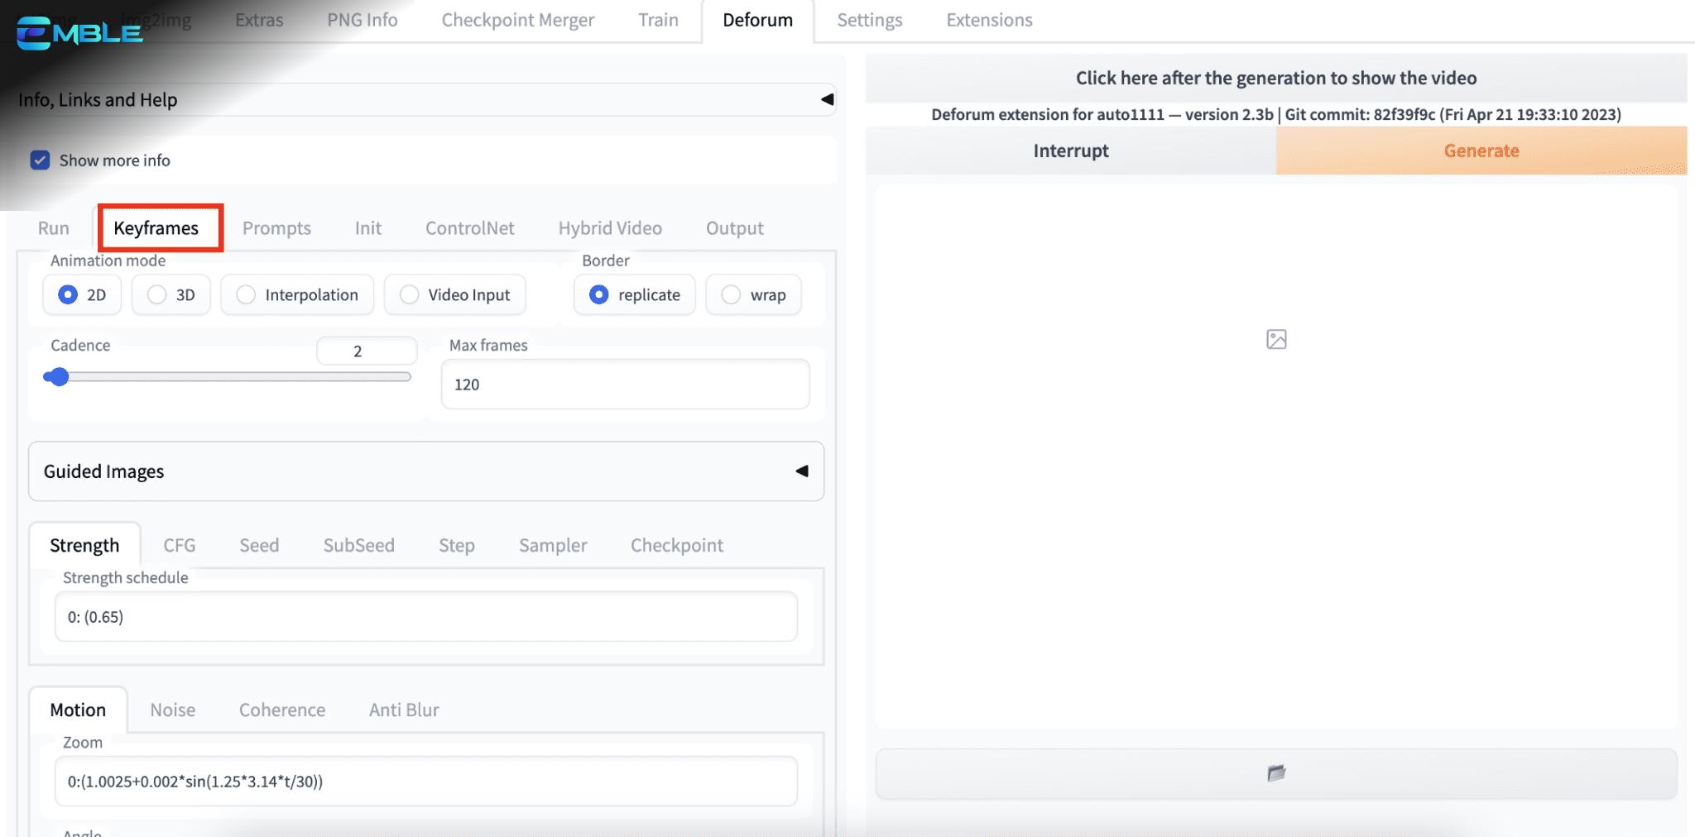The height and width of the screenshot is (837, 1695).
Task: Select the Strength schedule tab
Action: (x=84, y=545)
